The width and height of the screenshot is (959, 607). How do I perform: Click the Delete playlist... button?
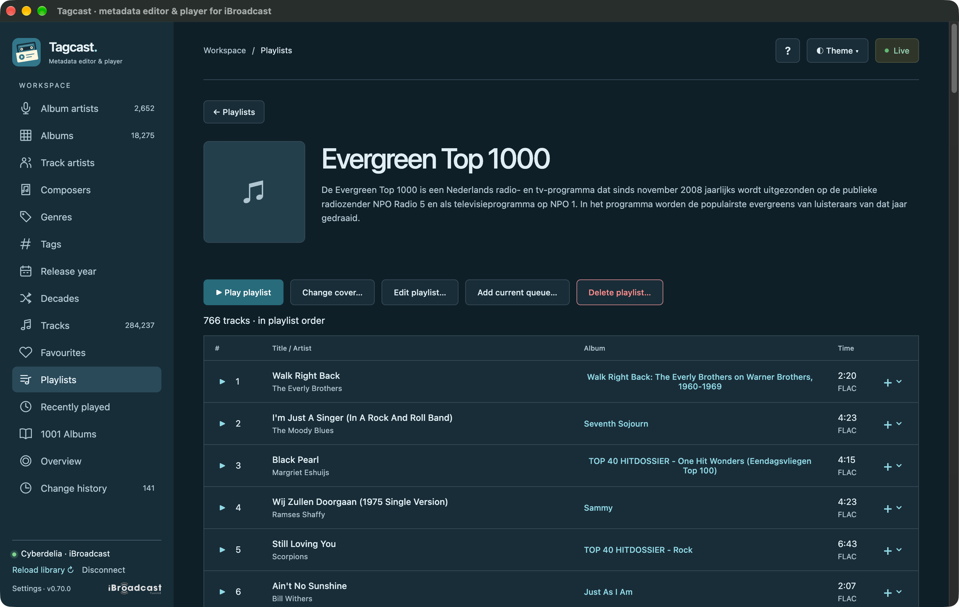click(619, 292)
